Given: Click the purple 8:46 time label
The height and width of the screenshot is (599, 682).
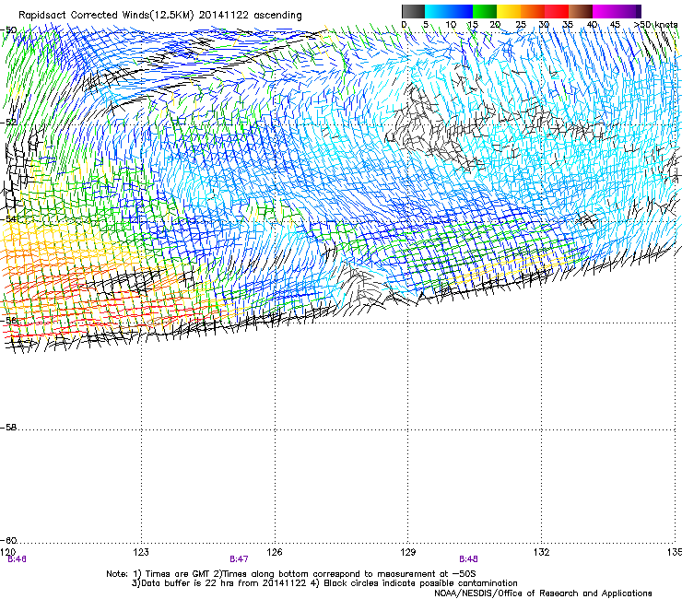Looking at the screenshot, I should point(17,559).
